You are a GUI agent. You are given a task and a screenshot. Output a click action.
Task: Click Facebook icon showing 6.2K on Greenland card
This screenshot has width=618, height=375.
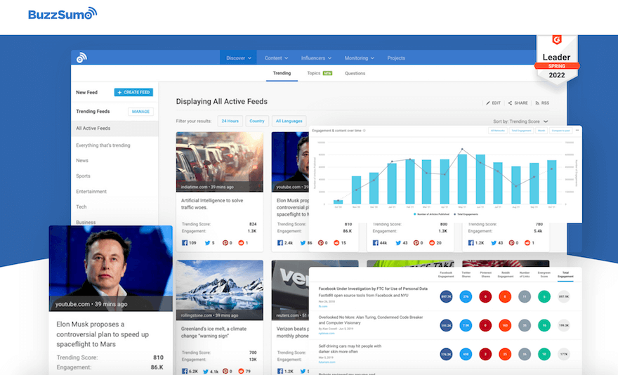tap(185, 371)
